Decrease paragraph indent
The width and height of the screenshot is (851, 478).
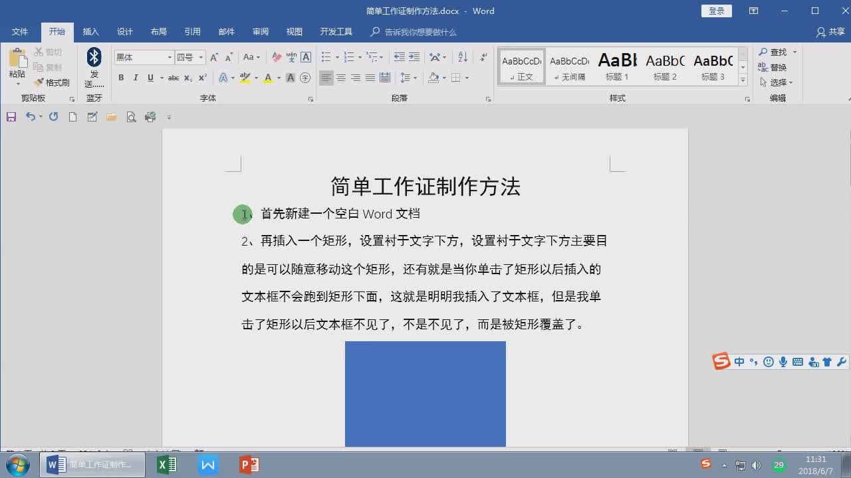[399, 58]
